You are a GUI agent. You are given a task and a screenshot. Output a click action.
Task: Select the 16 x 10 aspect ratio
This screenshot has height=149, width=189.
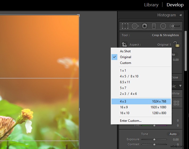pyautogui.click(x=141, y=113)
